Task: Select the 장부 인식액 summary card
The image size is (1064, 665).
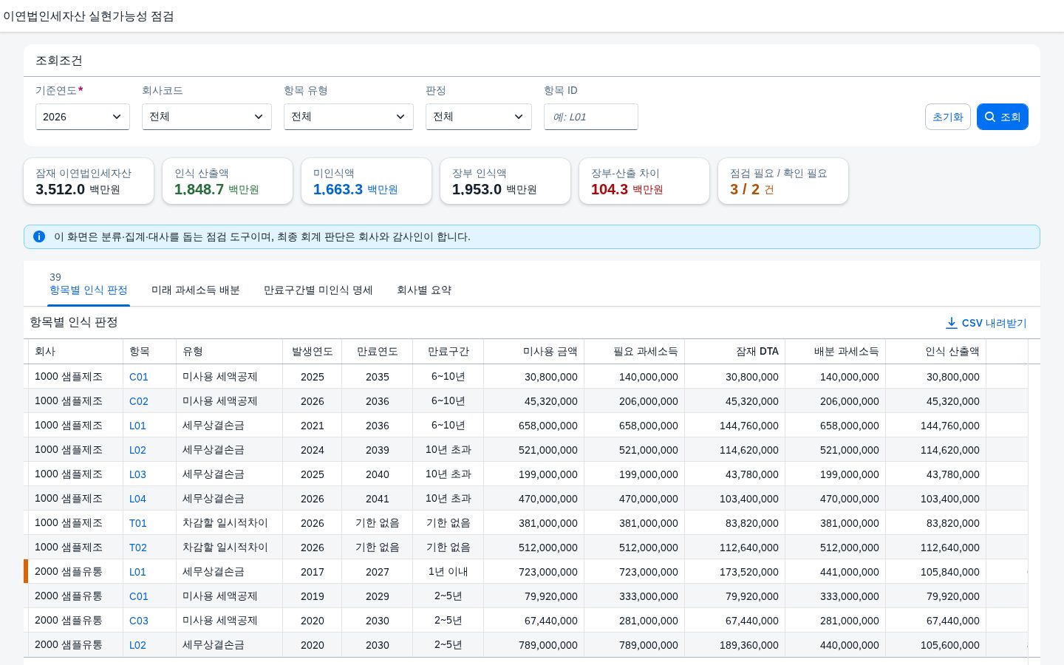Action: tap(505, 181)
